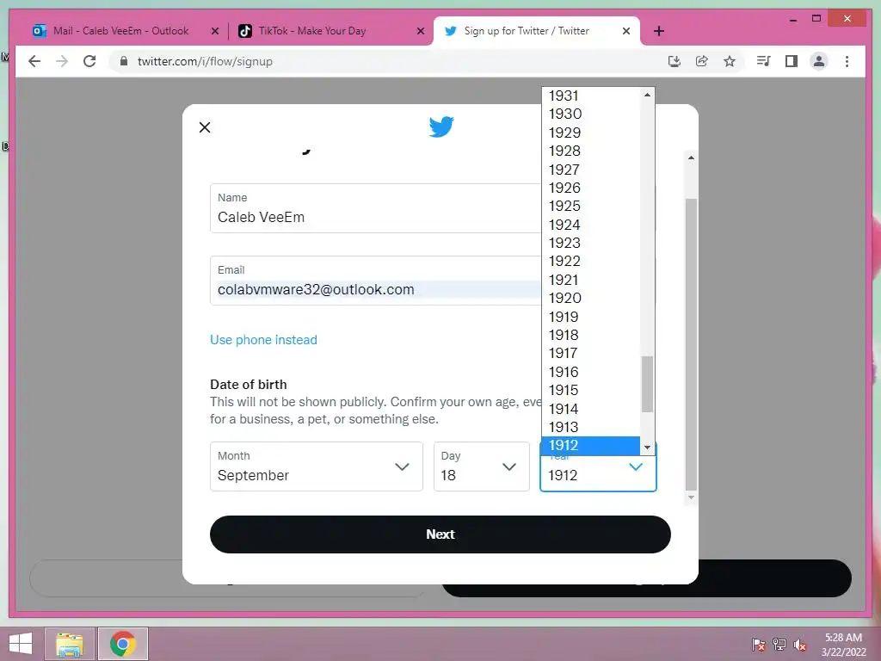
Task: Click dialog scrollbar down arrow
Action: pos(691,497)
